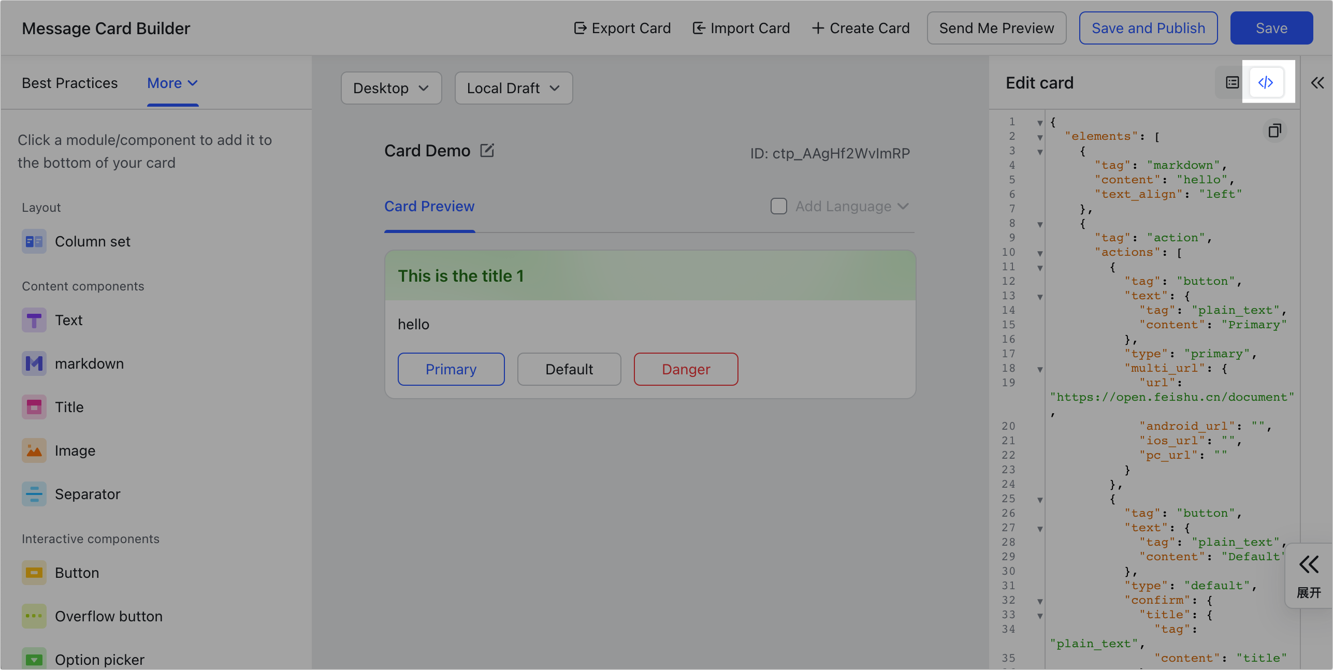Add a Separator component

coord(71,494)
